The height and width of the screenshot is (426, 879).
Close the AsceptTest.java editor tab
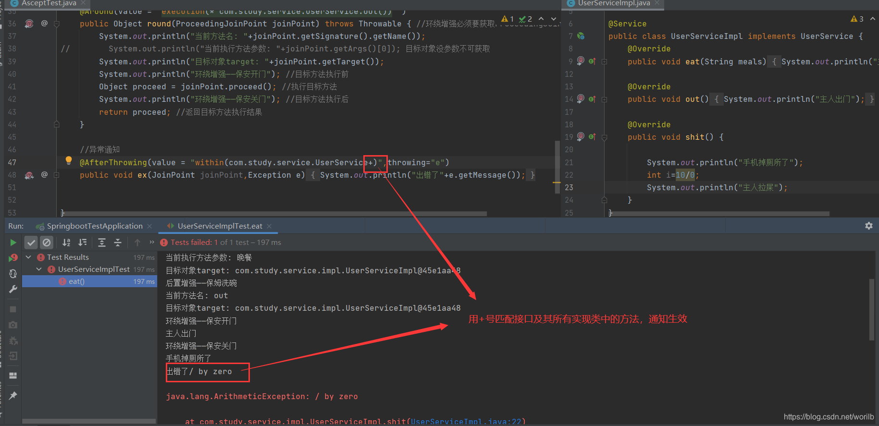pyautogui.click(x=83, y=3)
